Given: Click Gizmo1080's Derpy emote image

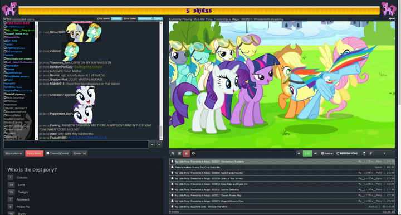Looking at the screenshot, I should tap(75, 32).
